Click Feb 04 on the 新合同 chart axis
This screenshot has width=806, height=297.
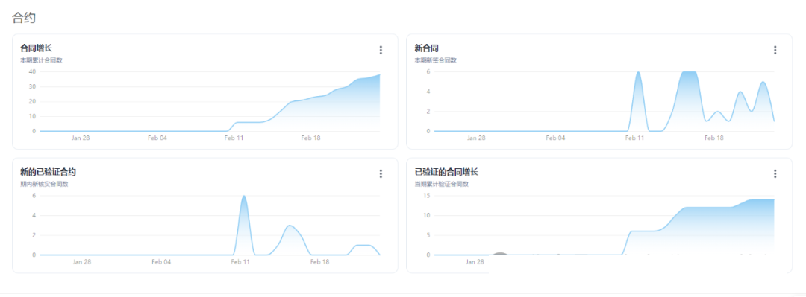[x=555, y=138]
